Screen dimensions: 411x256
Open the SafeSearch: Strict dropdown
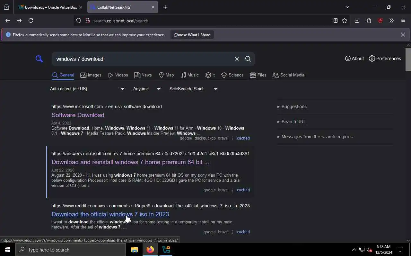click(194, 89)
